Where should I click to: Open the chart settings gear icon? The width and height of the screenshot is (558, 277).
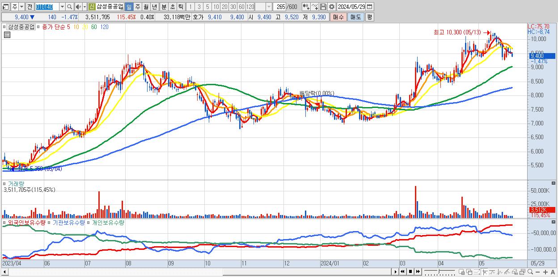click(x=332, y=7)
